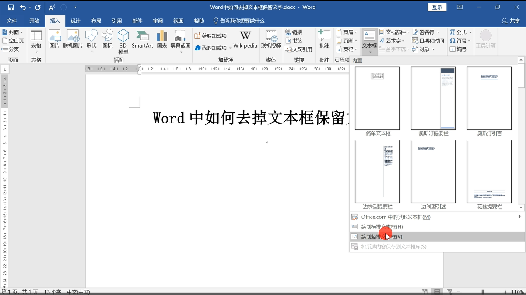
Task: Open the 文件 File menu
Action: [x=12, y=21]
